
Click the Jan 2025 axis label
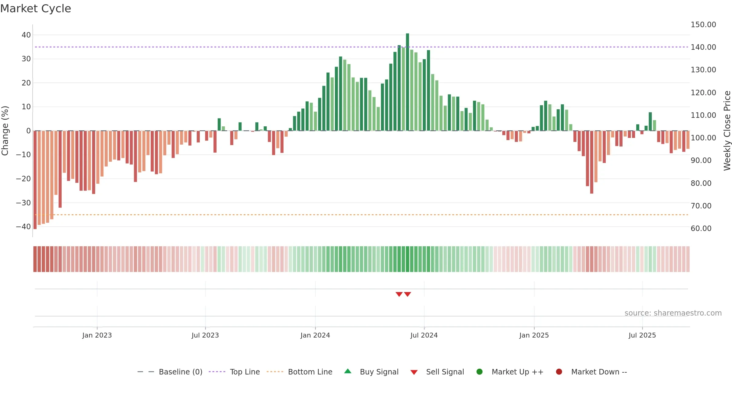tap(534, 335)
